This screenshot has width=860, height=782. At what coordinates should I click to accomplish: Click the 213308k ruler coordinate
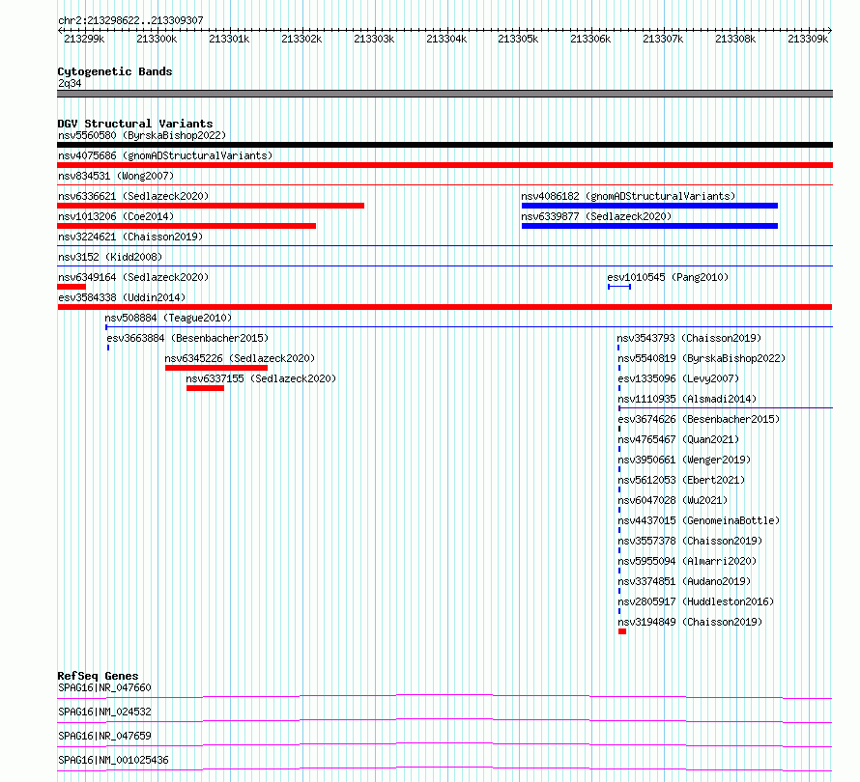[735, 39]
